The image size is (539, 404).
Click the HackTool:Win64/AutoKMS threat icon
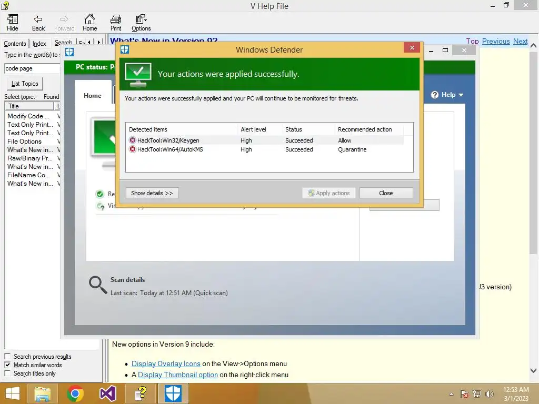click(132, 149)
